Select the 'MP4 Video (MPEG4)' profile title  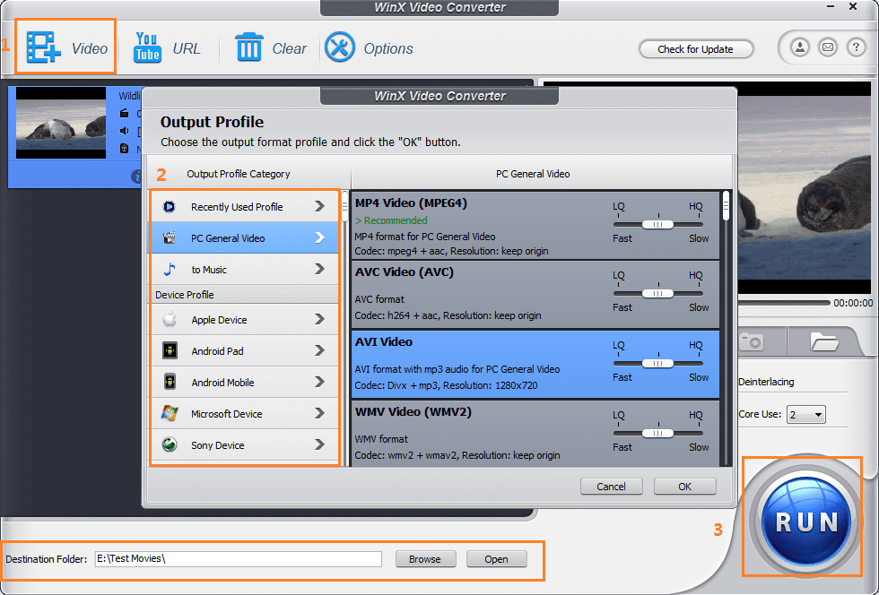click(411, 203)
